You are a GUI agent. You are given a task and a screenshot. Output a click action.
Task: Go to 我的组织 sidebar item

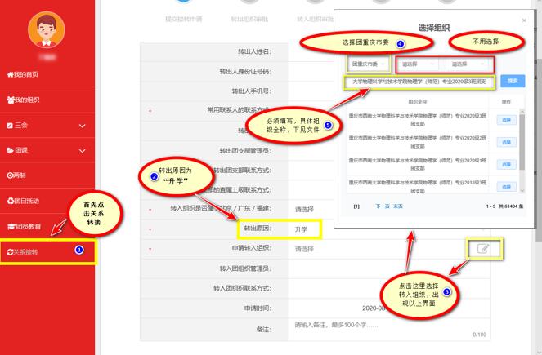pyautogui.click(x=23, y=100)
